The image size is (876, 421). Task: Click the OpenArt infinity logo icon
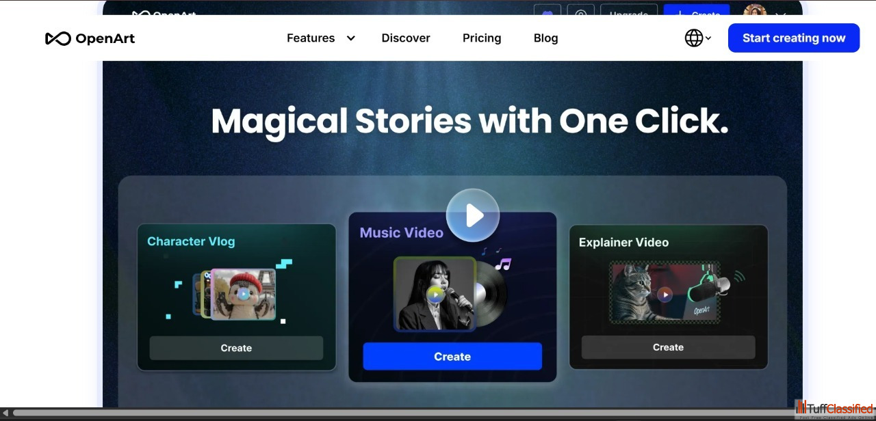[58, 38]
